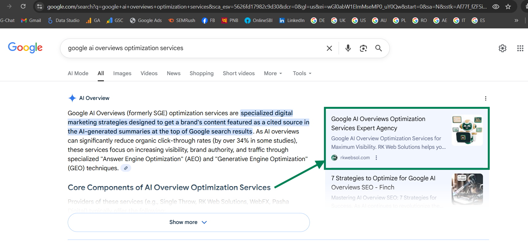Clear the search box with X
528x242 pixels.
click(329, 48)
